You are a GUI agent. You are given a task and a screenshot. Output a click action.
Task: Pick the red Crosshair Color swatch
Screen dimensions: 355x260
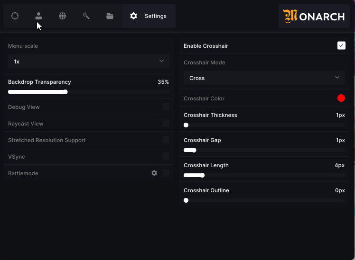point(341,98)
